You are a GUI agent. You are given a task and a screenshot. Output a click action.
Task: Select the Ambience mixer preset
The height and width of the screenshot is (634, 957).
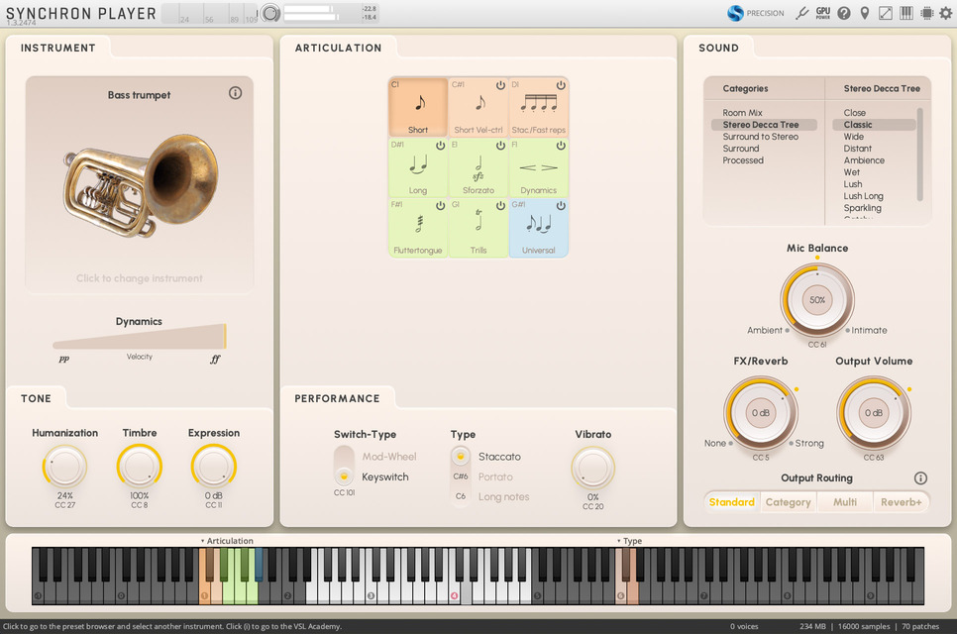point(864,159)
